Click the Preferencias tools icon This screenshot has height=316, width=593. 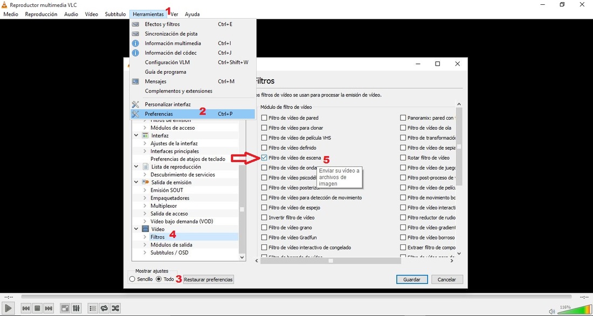[x=135, y=114]
